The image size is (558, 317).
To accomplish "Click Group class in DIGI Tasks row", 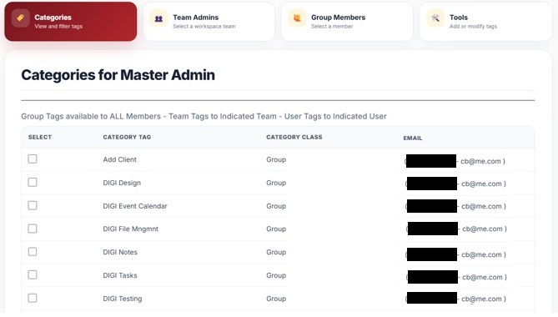I will tap(276, 275).
